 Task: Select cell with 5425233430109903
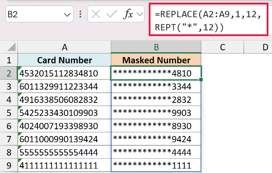pos(64,113)
